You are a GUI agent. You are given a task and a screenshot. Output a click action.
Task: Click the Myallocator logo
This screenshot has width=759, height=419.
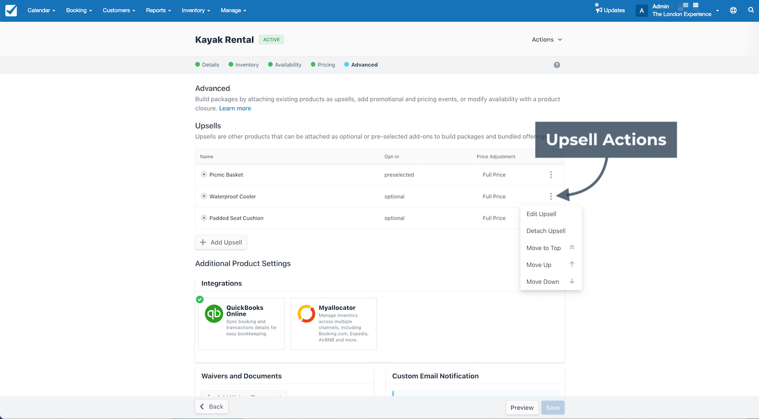tap(306, 313)
